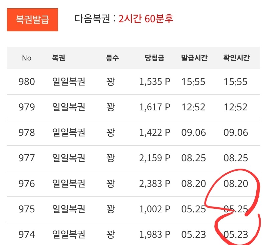Select row number 980
The image size is (267, 245).
coord(27,82)
